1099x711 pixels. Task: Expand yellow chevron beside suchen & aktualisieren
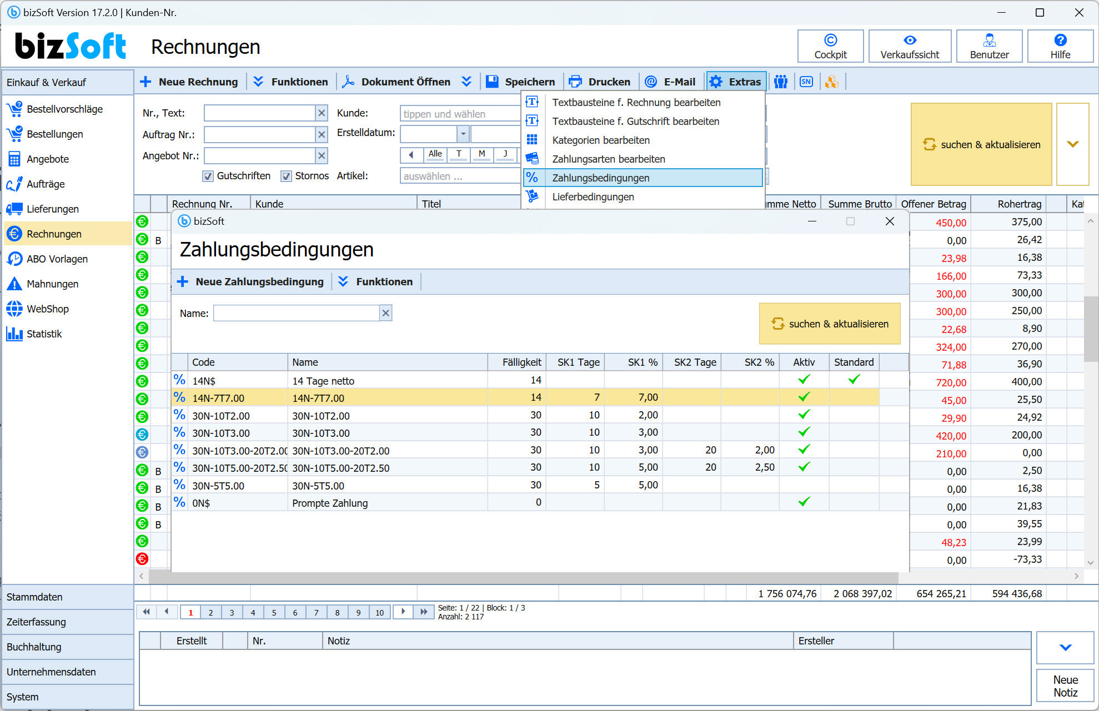1072,144
